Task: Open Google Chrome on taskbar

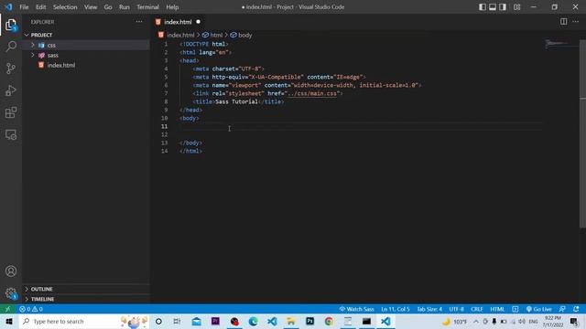Action: pos(329,321)
